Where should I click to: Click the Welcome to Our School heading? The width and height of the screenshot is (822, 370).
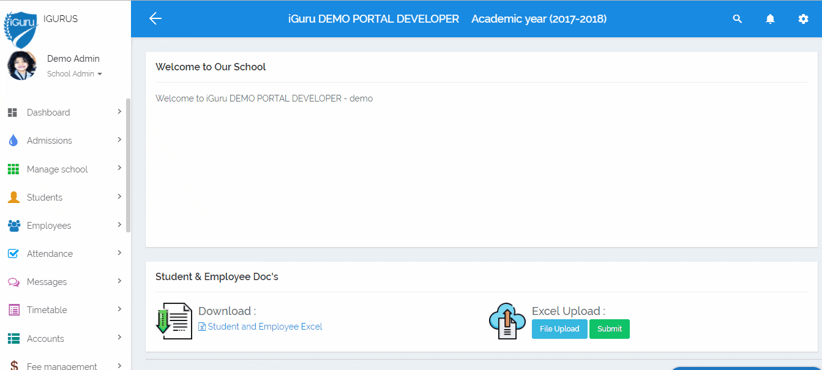pyautogui.click(x=211, y=67)
